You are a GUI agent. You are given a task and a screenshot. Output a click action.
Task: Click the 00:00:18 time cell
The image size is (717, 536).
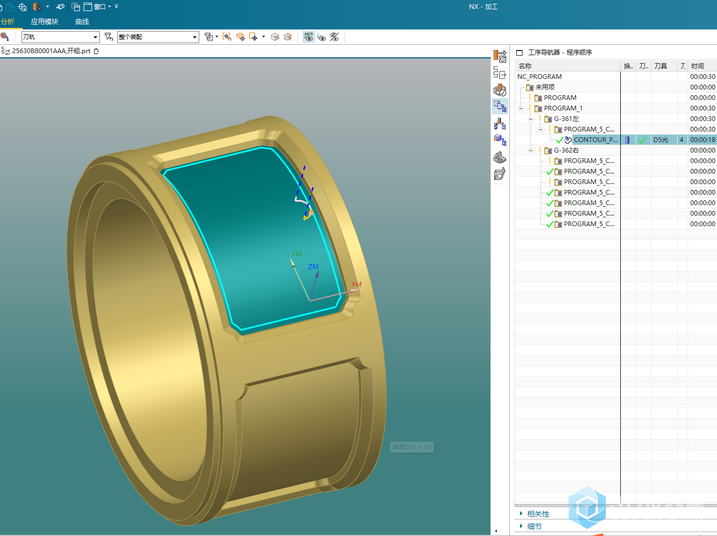pyautogui.click(x=702, y=139)
